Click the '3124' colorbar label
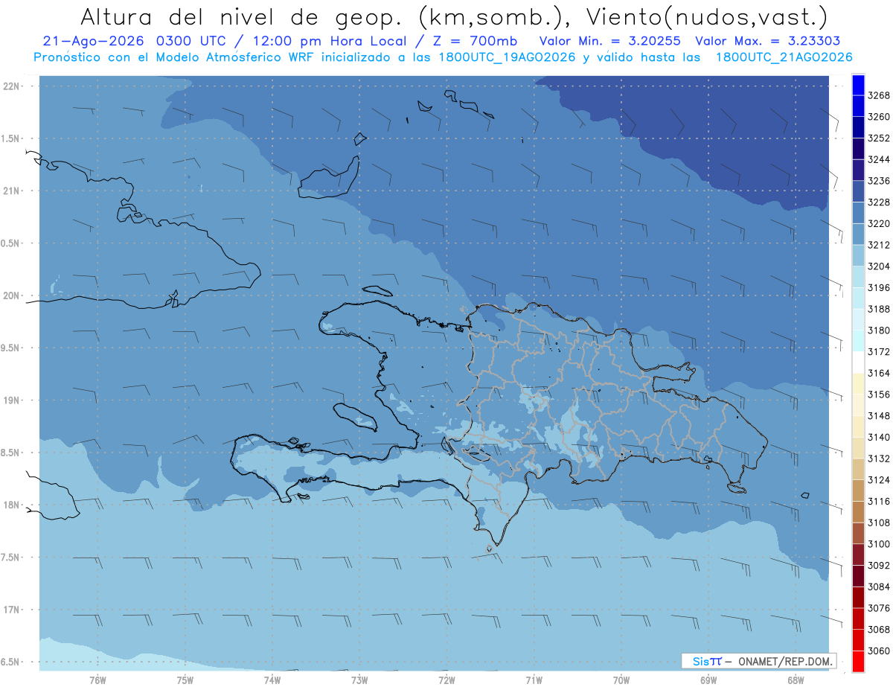 pyautogui.click(x=879, y=480)
